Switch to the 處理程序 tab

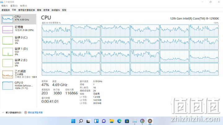pos(6,10)
